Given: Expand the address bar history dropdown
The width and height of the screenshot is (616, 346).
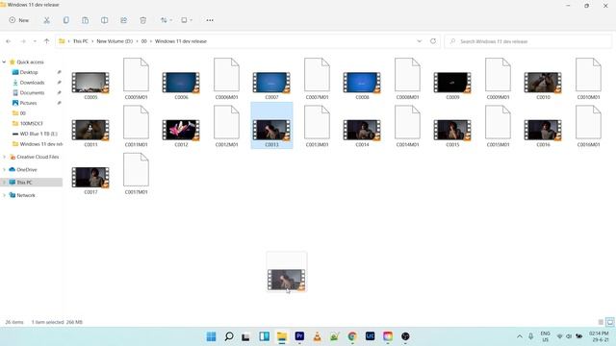Looking at the screenshot, I should pos(420,41).
